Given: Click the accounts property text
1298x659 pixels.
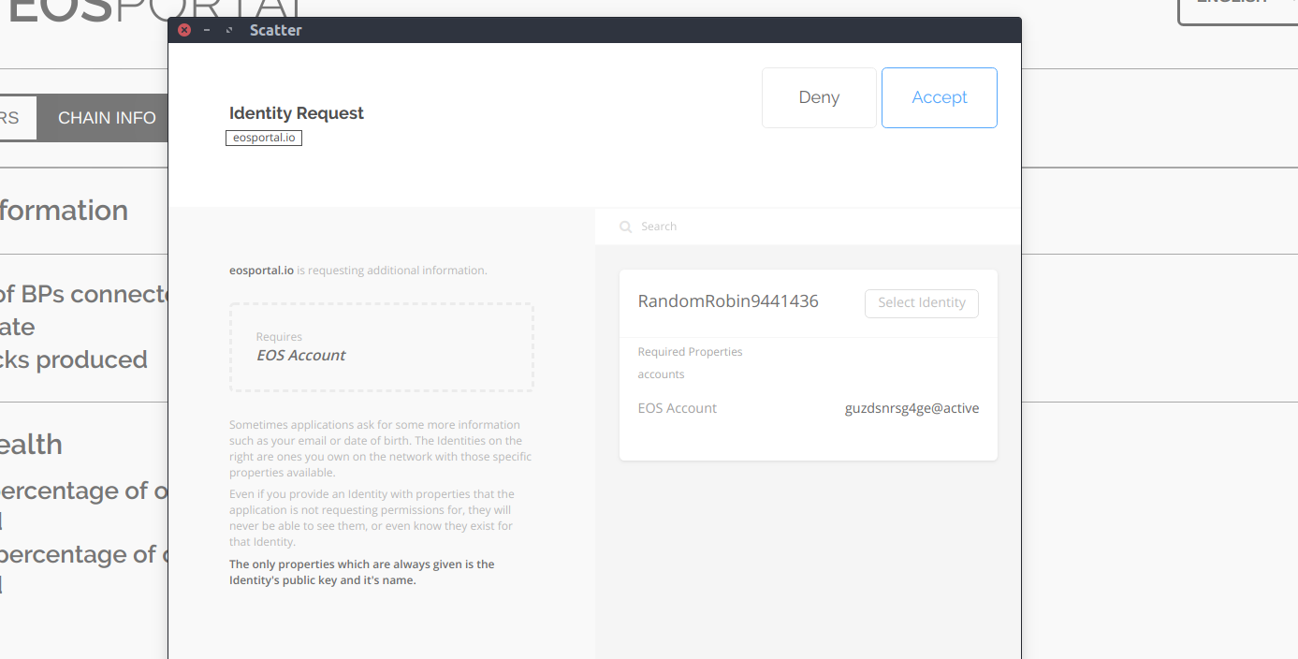Looking at the screenshot, I should point(661,374).
